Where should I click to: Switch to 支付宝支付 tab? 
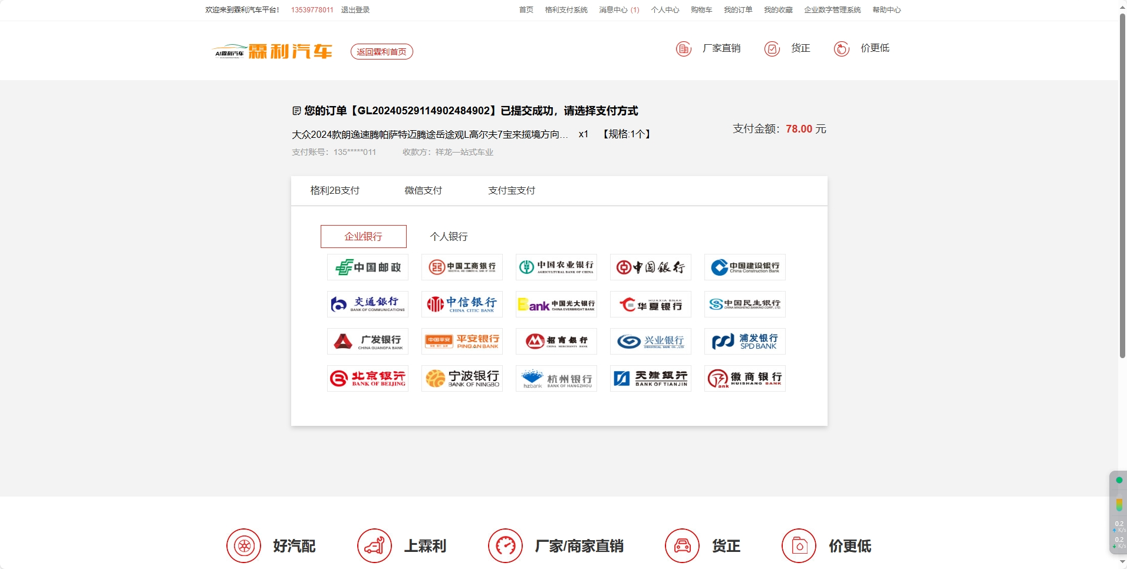(512, 190)
